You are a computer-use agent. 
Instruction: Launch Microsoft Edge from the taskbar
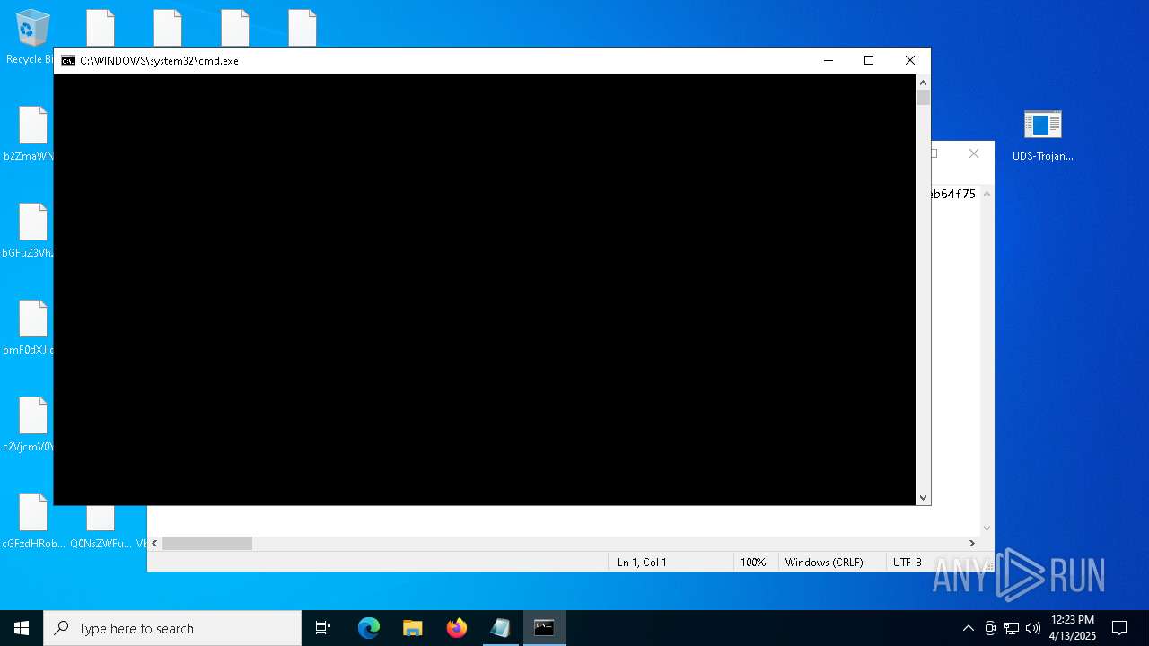coord(369,628)
